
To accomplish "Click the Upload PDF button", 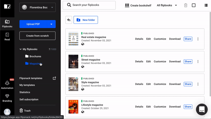I will point(33,24).
